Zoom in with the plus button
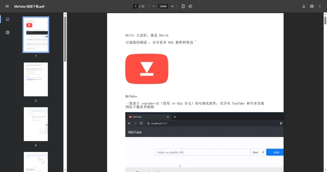The height and width of the screenshot is (172, 327). pos(172,6)
